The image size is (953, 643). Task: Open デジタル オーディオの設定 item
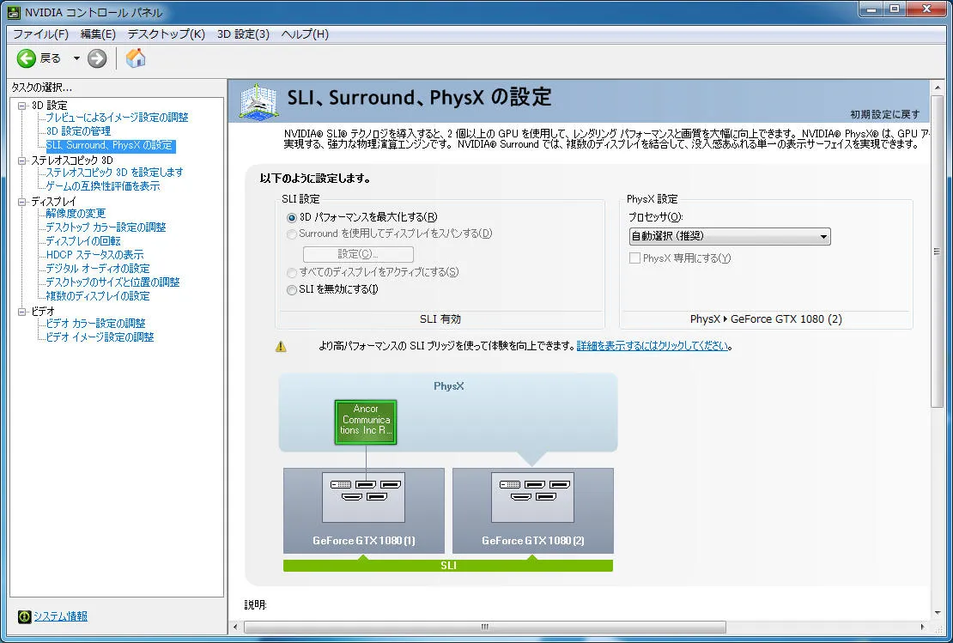[97, 269]
